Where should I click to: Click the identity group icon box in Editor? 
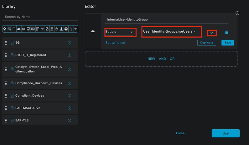(x=93, y=31)
